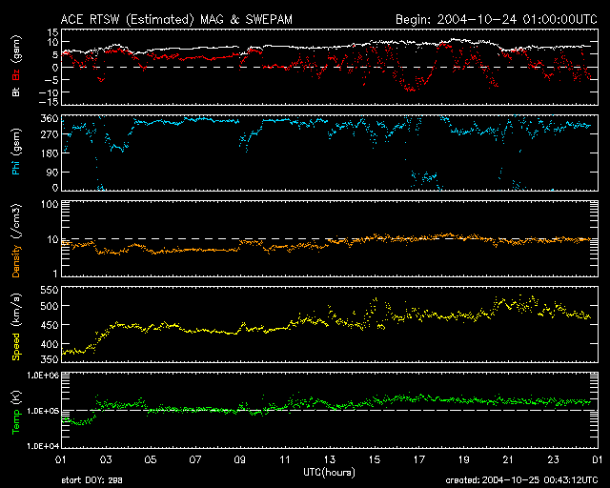Click the 23 hour tick label
Viewport: 610px width, 488px height.
point(554,460)
